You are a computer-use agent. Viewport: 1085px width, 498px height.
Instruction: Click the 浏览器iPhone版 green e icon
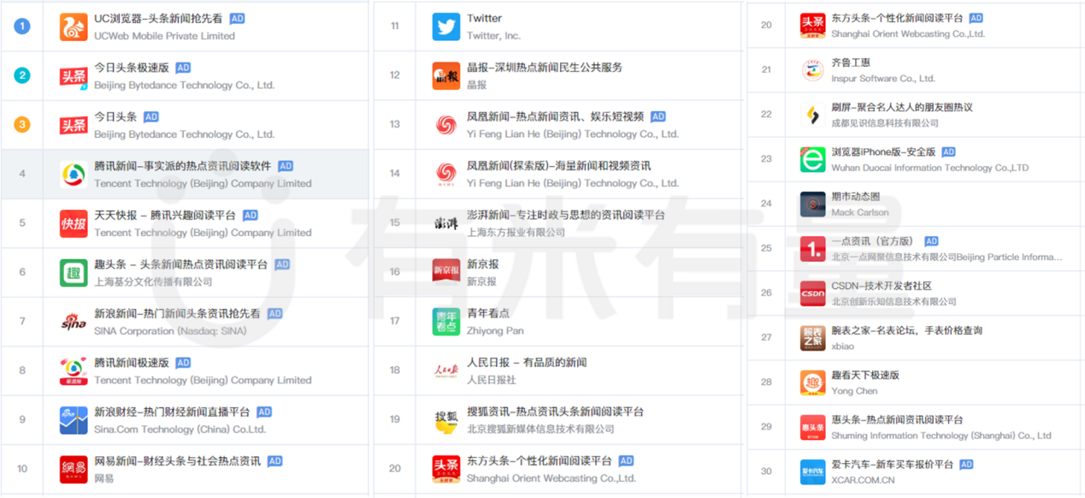coord(812,160)
